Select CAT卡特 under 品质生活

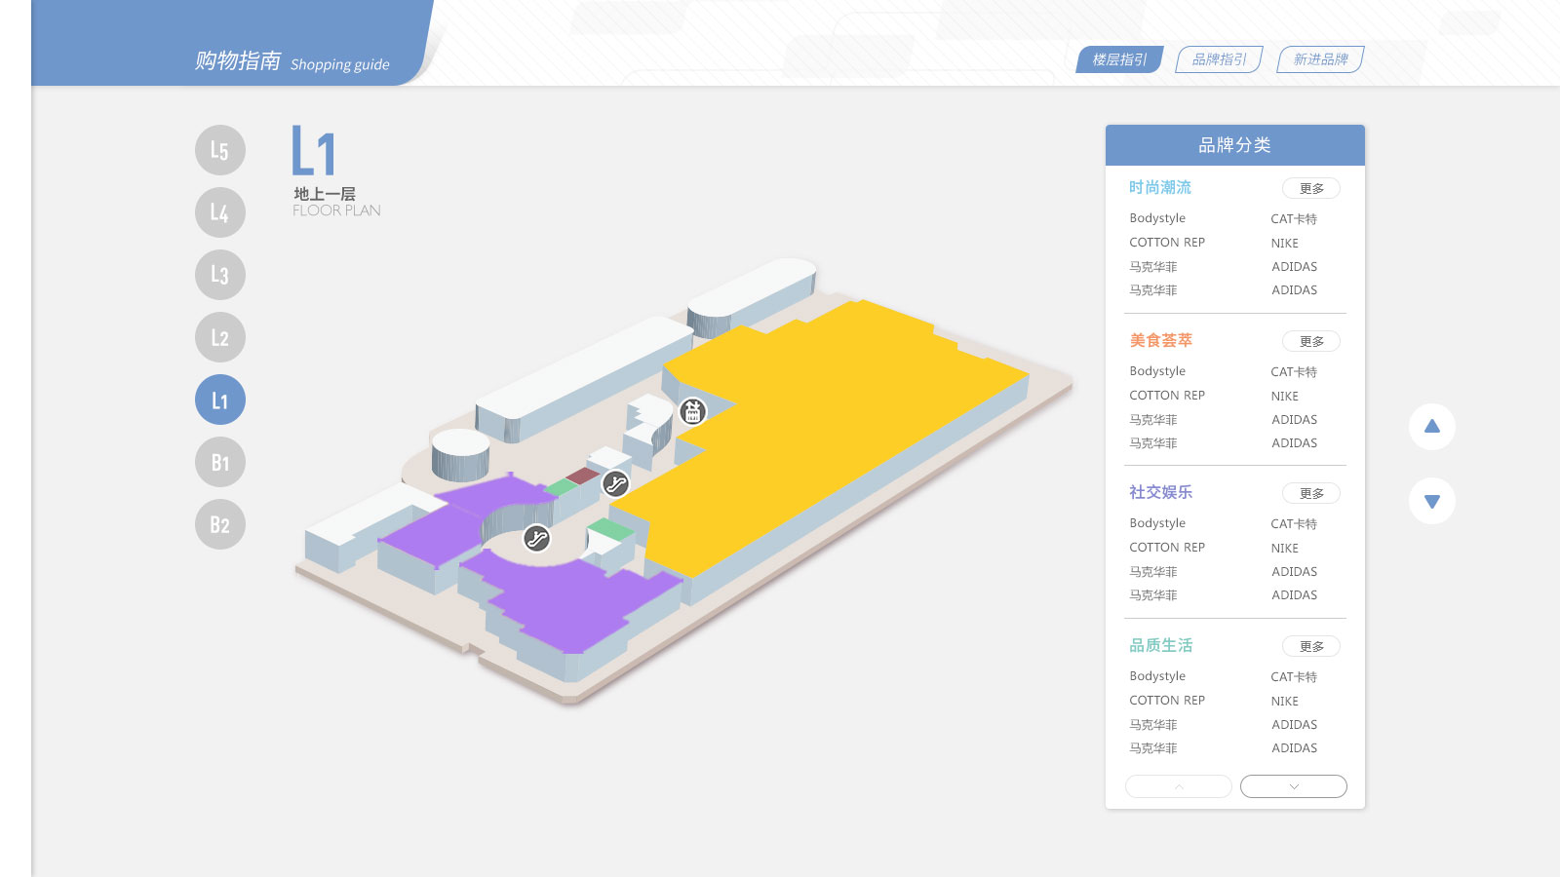pos(1294,677)
